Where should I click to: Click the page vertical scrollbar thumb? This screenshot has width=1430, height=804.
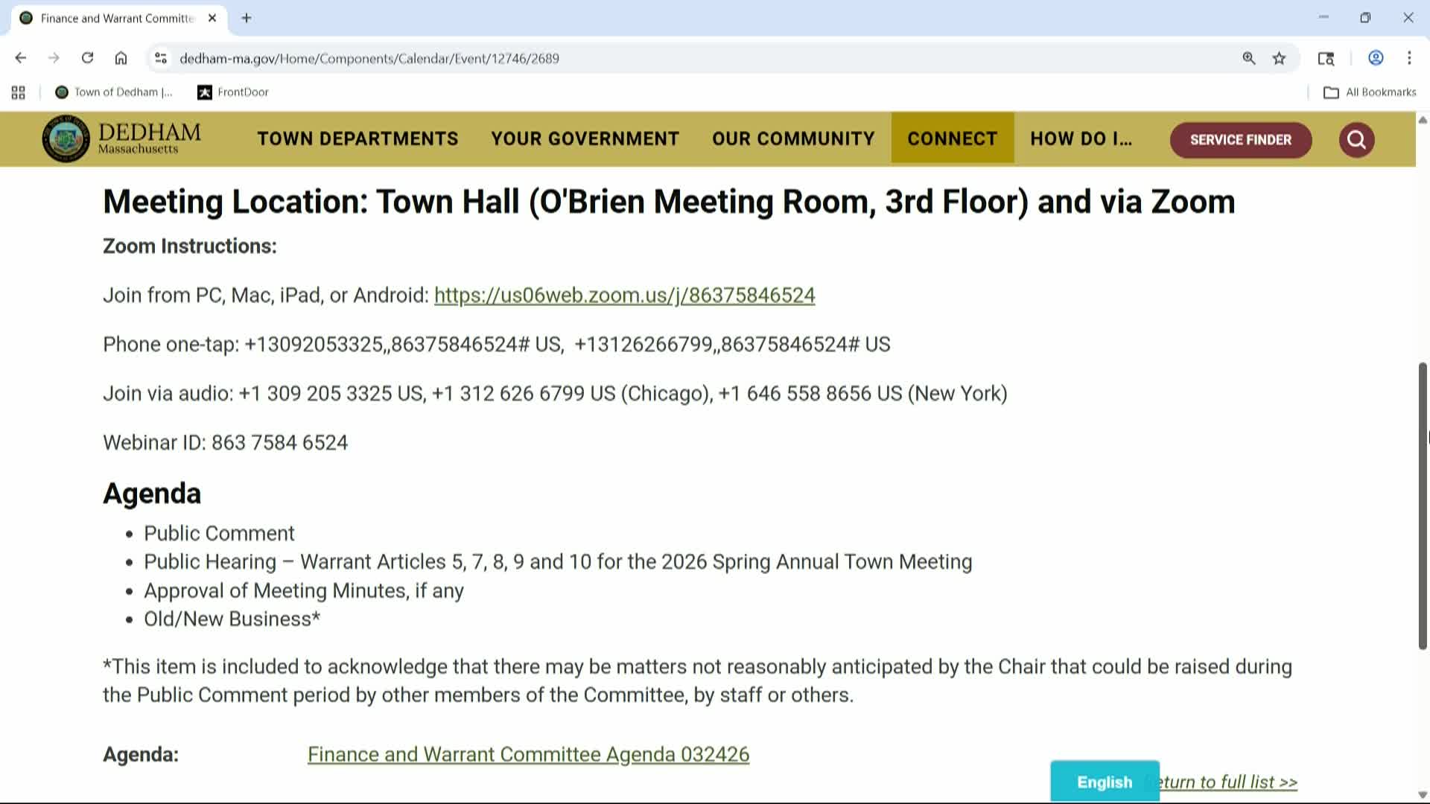[1422, 506]
